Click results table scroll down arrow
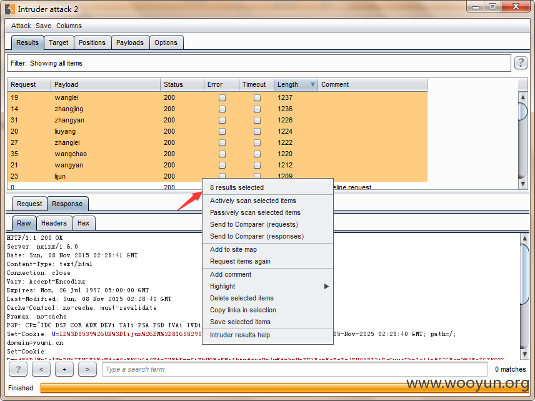 [x=522, y=184]
